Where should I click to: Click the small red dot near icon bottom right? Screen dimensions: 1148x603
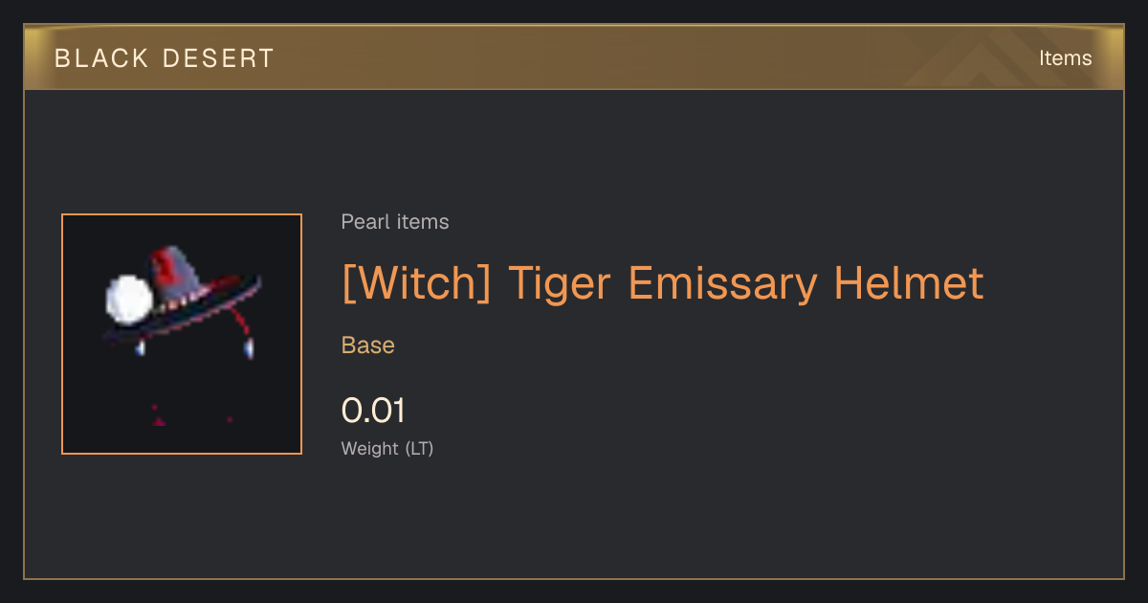pyautogui.click(x=230, y=419)
